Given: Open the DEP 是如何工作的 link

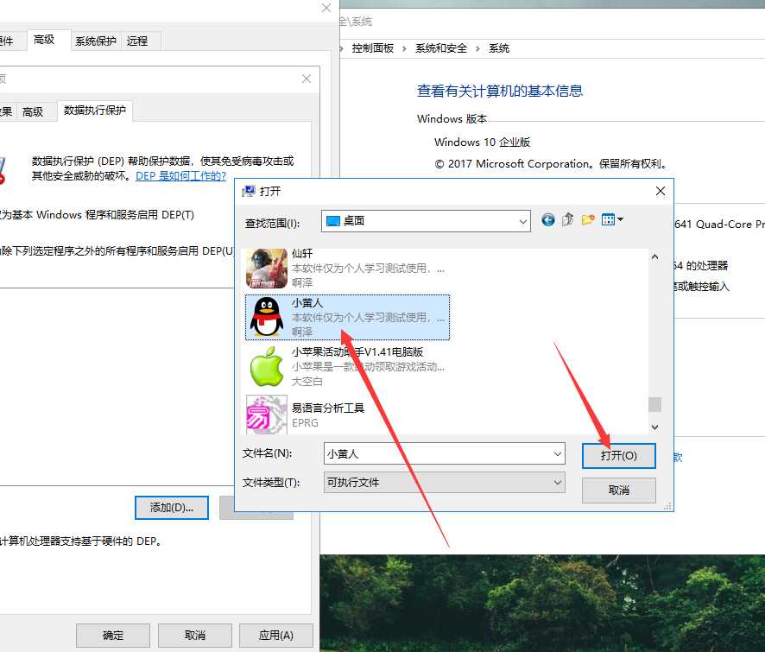Looking at the screenshot, I should click(x=180, y=175).
